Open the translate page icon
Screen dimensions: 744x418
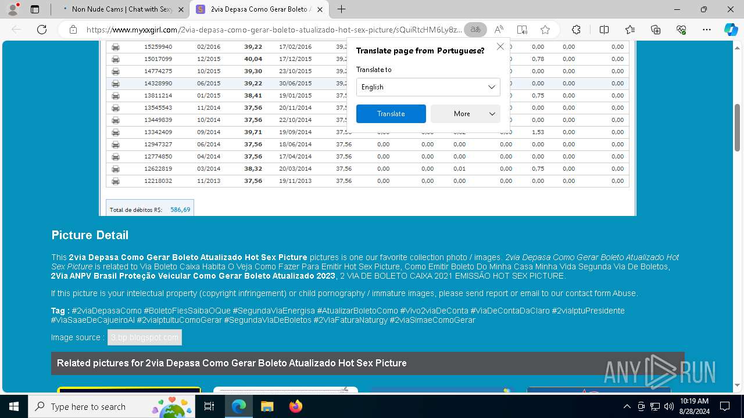pyautogui.click(x=475, y=30)
